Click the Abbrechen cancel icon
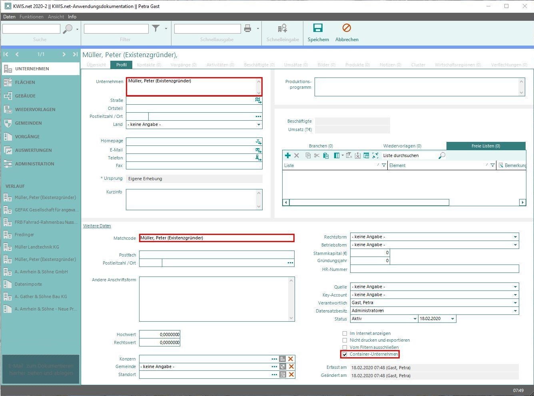This screenshot has height=396, width=534. pos(347,28)
